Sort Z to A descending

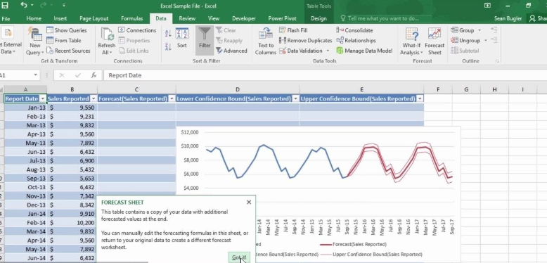[168, 46]
